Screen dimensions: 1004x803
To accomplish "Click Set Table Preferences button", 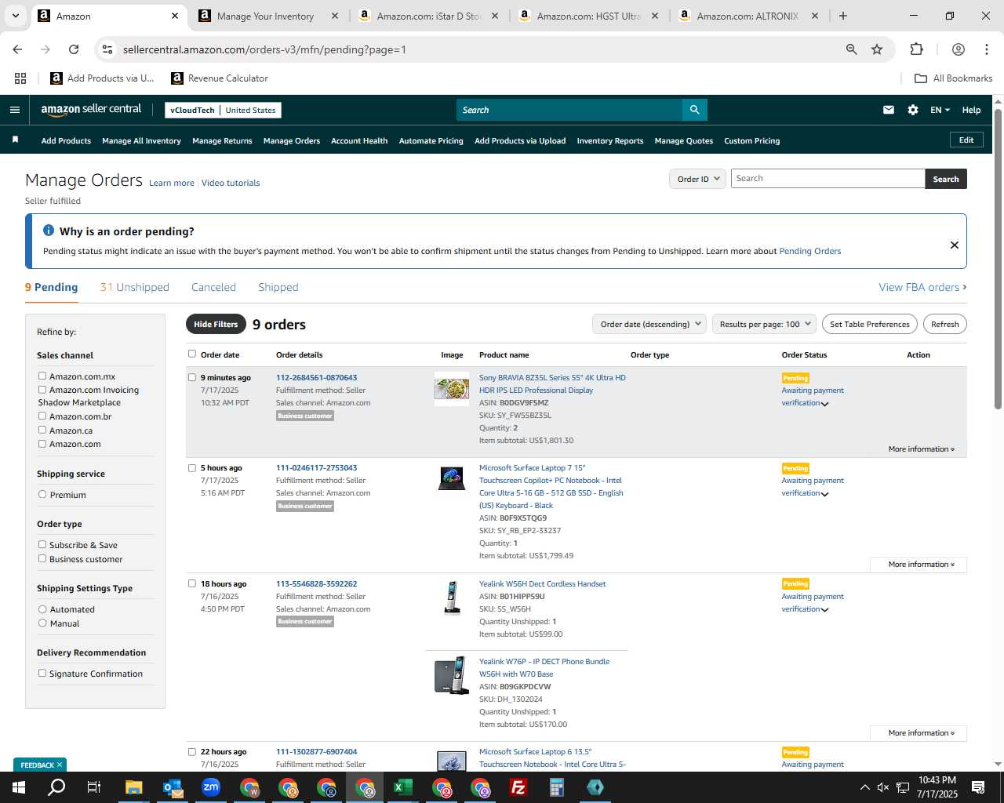I will point(870,324).
